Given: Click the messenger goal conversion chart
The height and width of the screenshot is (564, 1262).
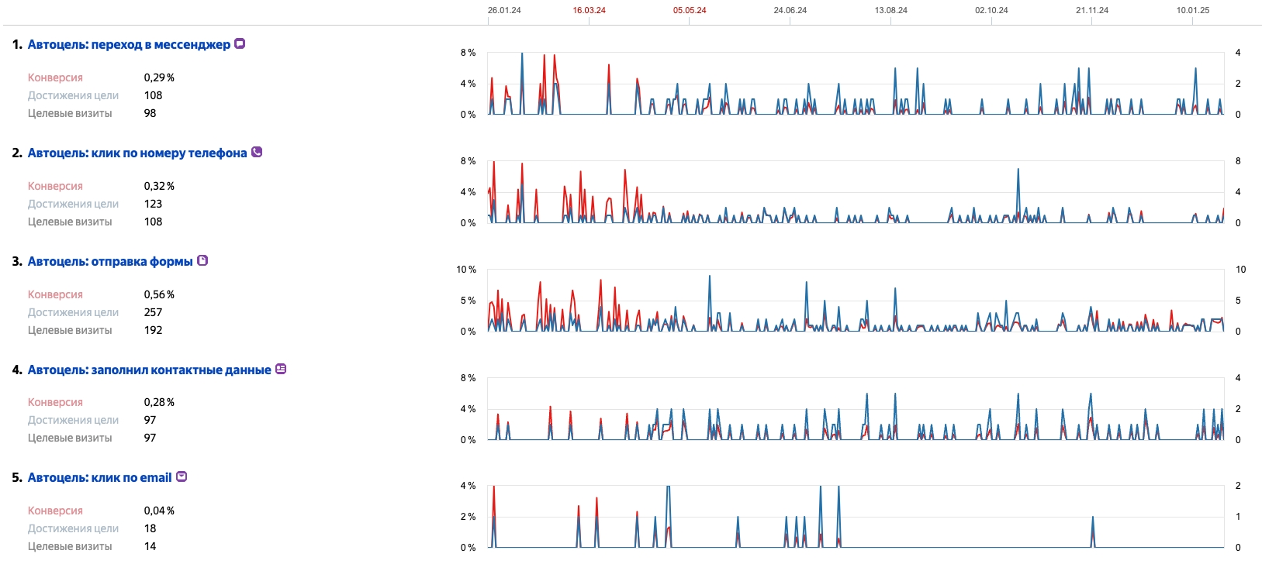Looking at the screenshot, I should pos(856,84).
